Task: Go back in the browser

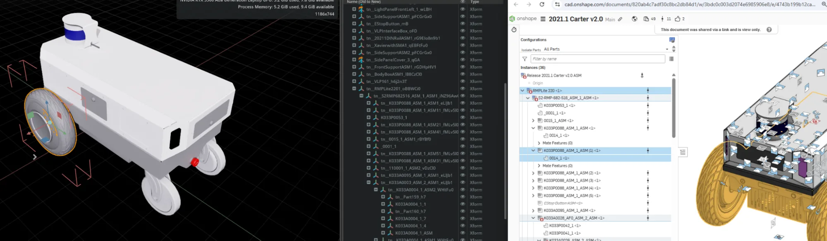Action: click(516, 5)
